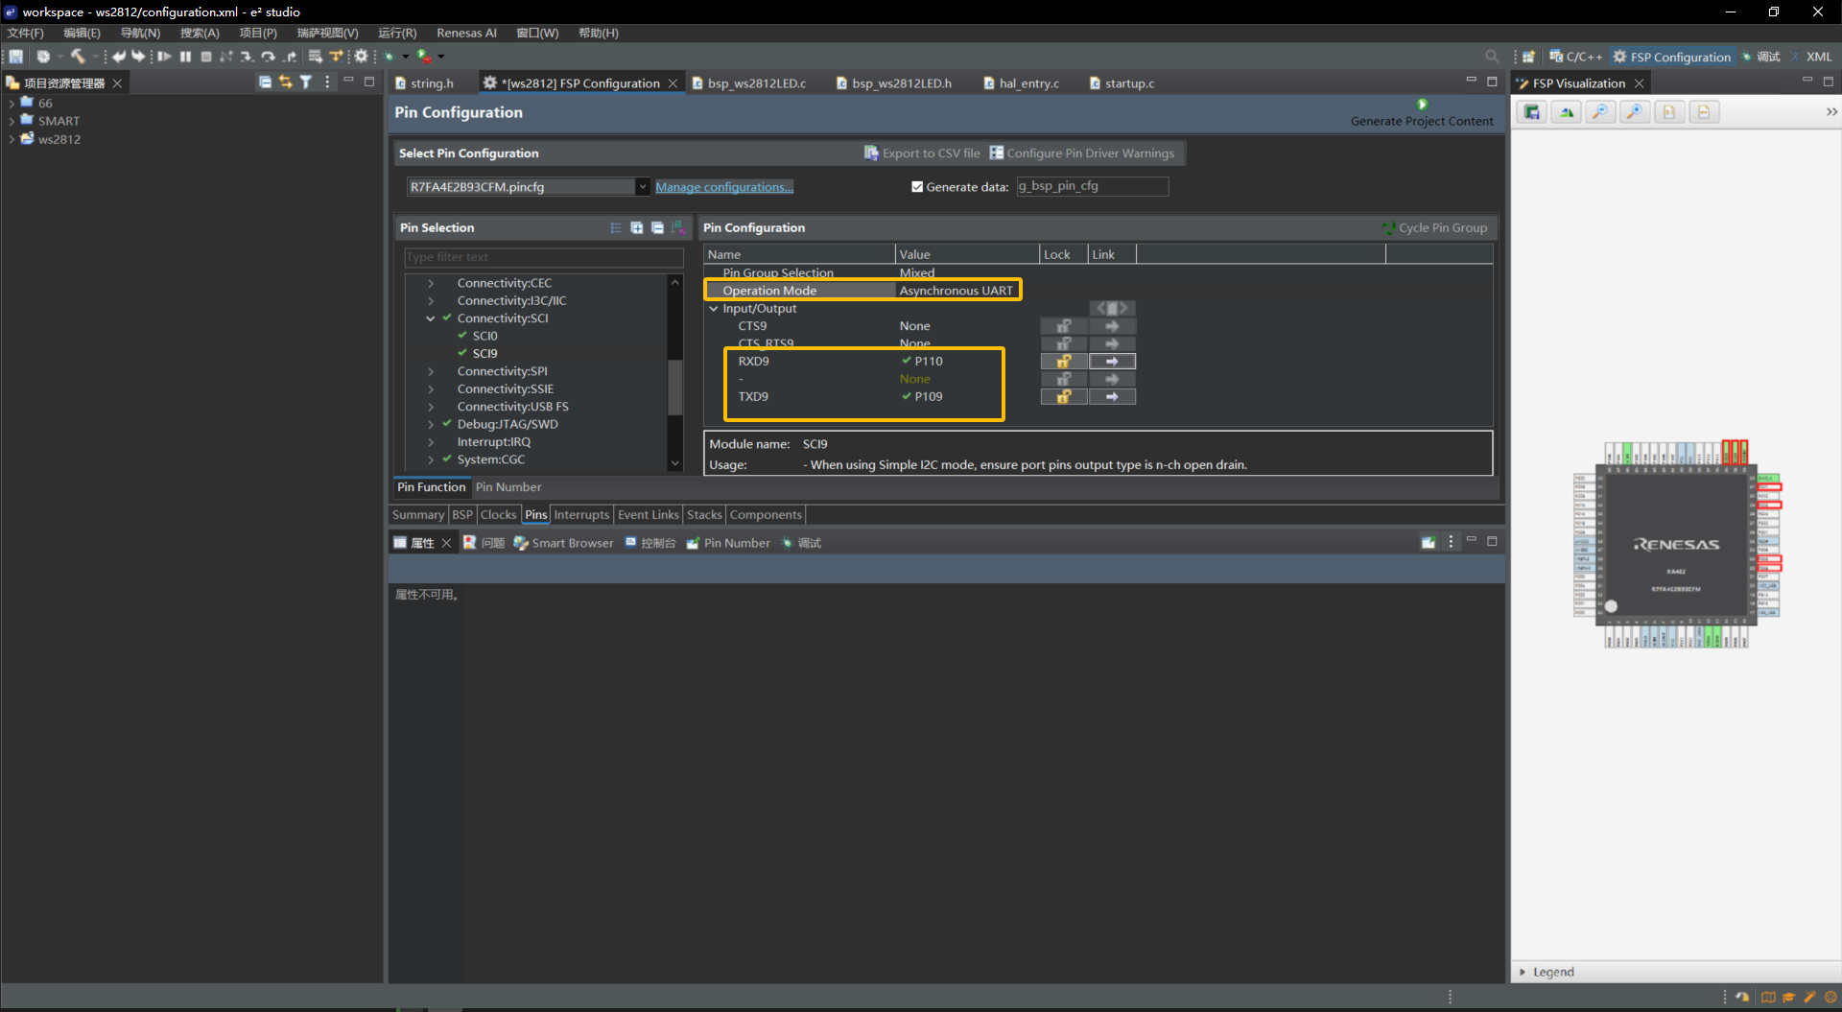Click the link arrow for TXD9 row
This screenshot has width=1842, height=1012.
[1112, 396]
